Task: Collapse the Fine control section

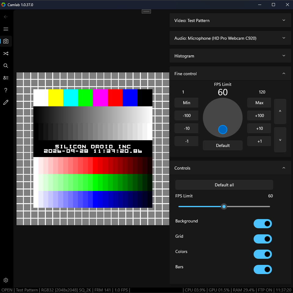Action: coord(230,74)
